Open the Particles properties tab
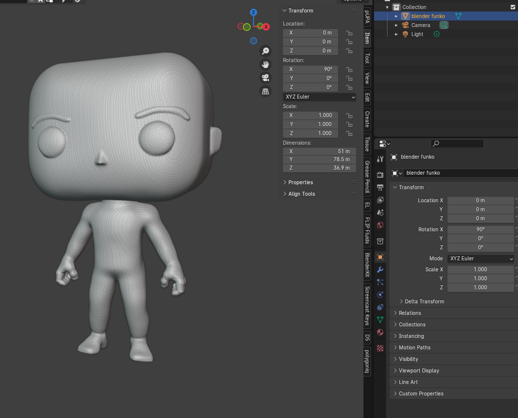Screen dimensions: 518x418 380,282
